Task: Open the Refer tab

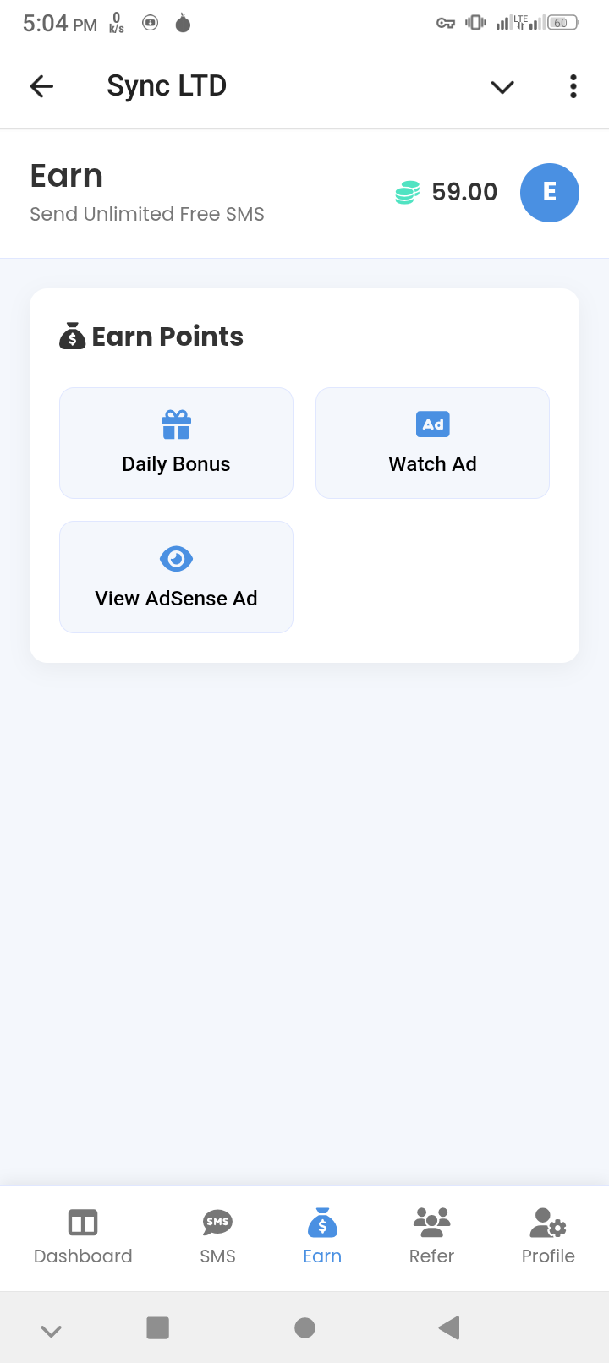Action: [x=431, y=1236]
